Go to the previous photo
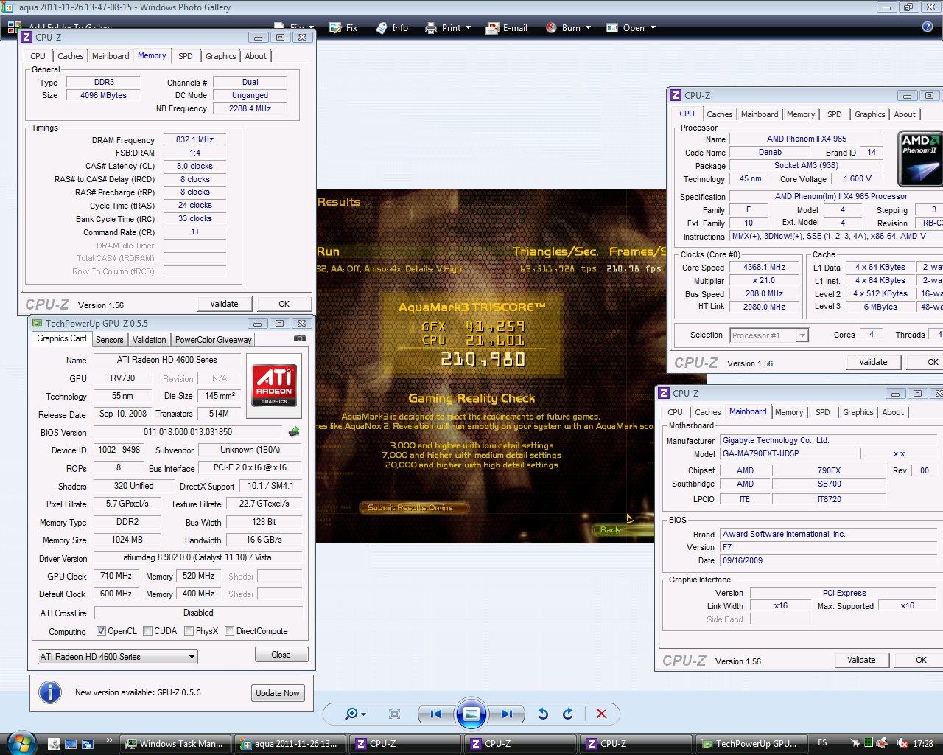 435,714
